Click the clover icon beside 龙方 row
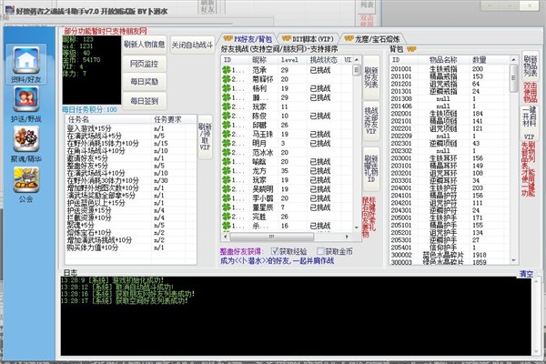Image resolution: width=546 pixels, height=364 pixels. (227, 171)
